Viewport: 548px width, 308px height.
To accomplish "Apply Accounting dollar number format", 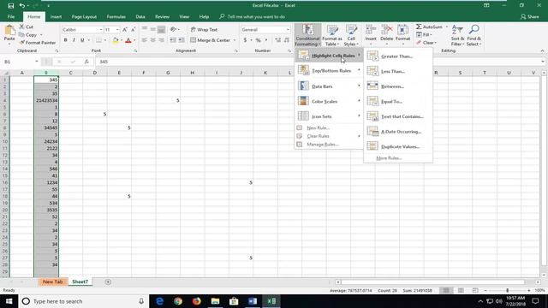I will coord(246,40).
